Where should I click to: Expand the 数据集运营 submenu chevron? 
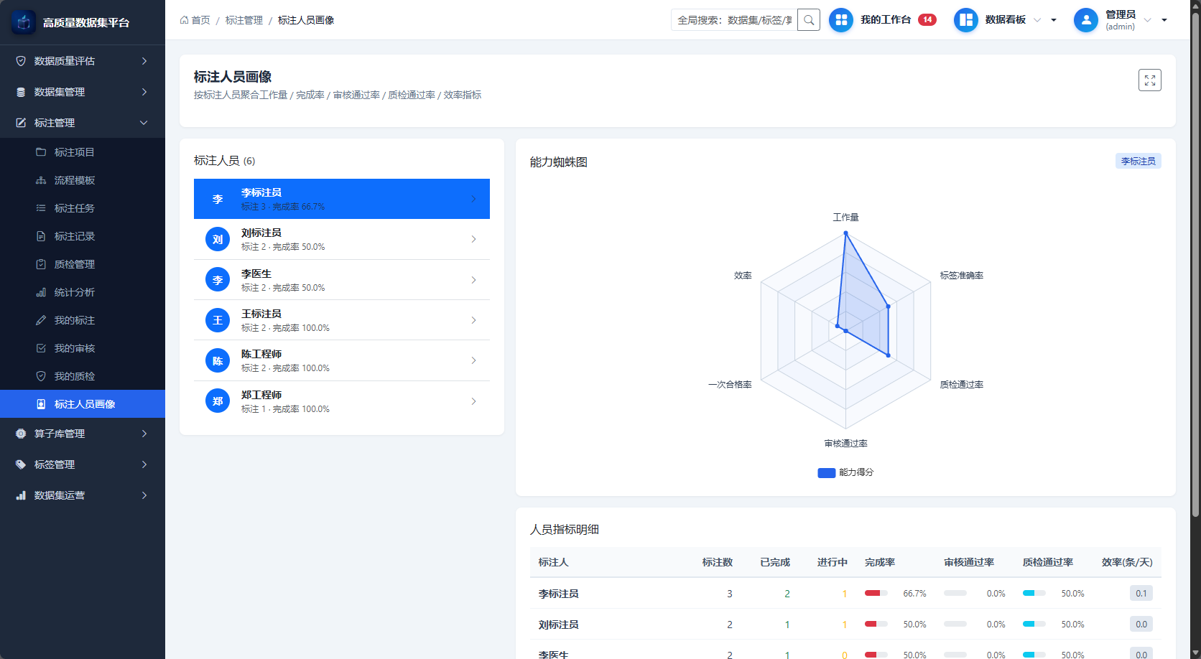[x=144, y=495]
